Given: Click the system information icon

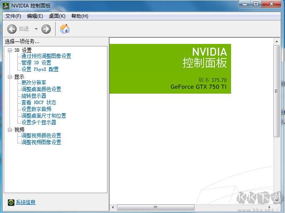Looking at the screenshot, I should pyautogui.click(x=11, y=202).
